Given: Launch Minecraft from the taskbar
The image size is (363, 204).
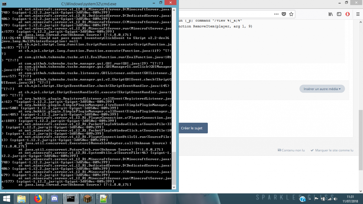Looking at the screenshot, I should [87, 199].
